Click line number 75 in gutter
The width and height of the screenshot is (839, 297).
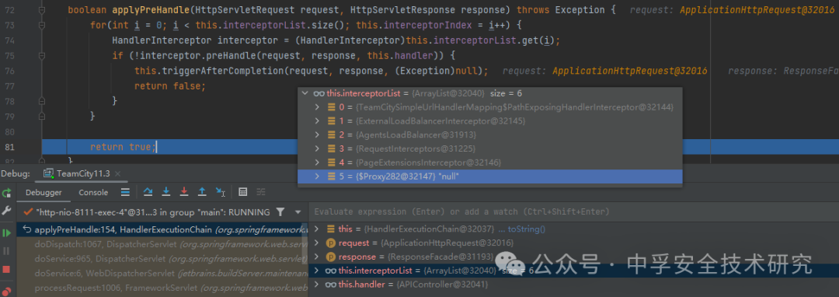(9, 56)
